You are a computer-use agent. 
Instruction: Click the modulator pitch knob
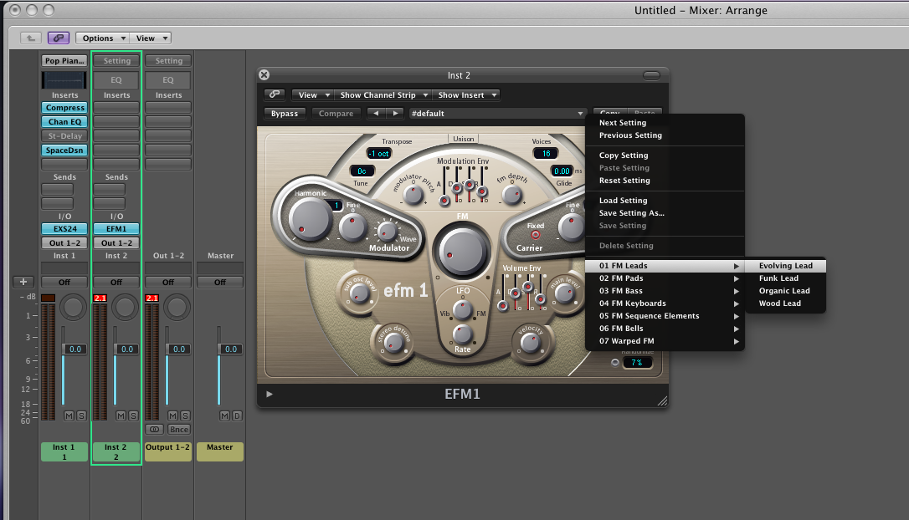click(x=413, y=195)
